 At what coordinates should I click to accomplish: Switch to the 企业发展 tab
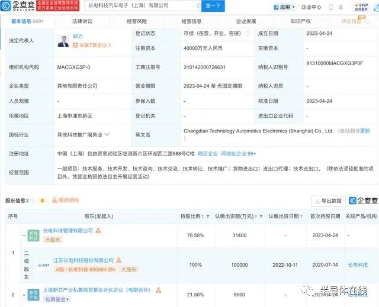(246, 21)
